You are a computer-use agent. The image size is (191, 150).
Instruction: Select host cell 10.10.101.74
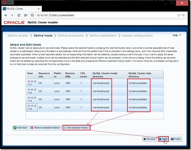(32, 107)
